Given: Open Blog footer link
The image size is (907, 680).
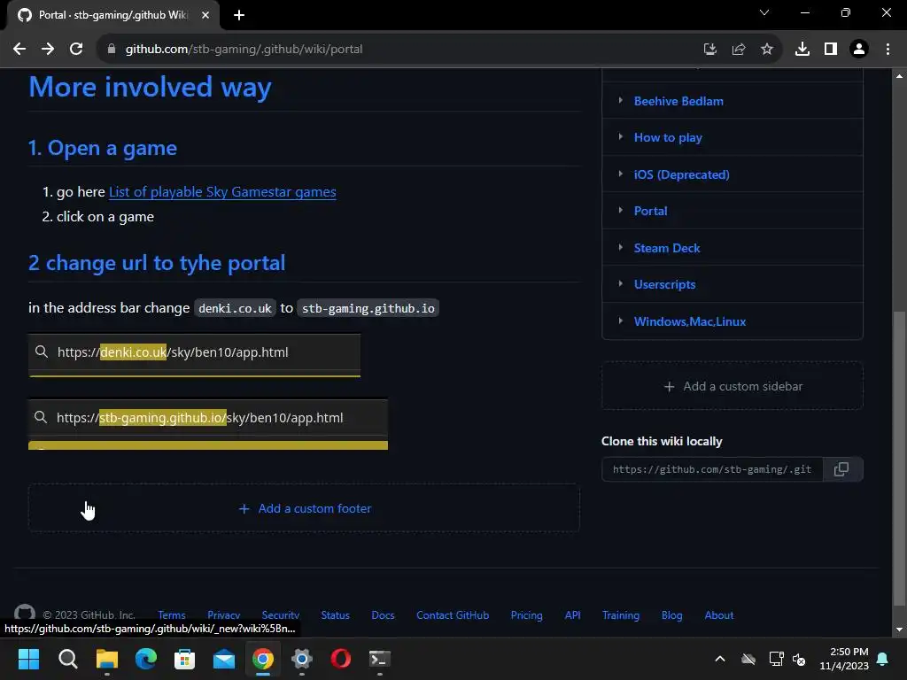Looking at the screenshot, I should 672,615.
